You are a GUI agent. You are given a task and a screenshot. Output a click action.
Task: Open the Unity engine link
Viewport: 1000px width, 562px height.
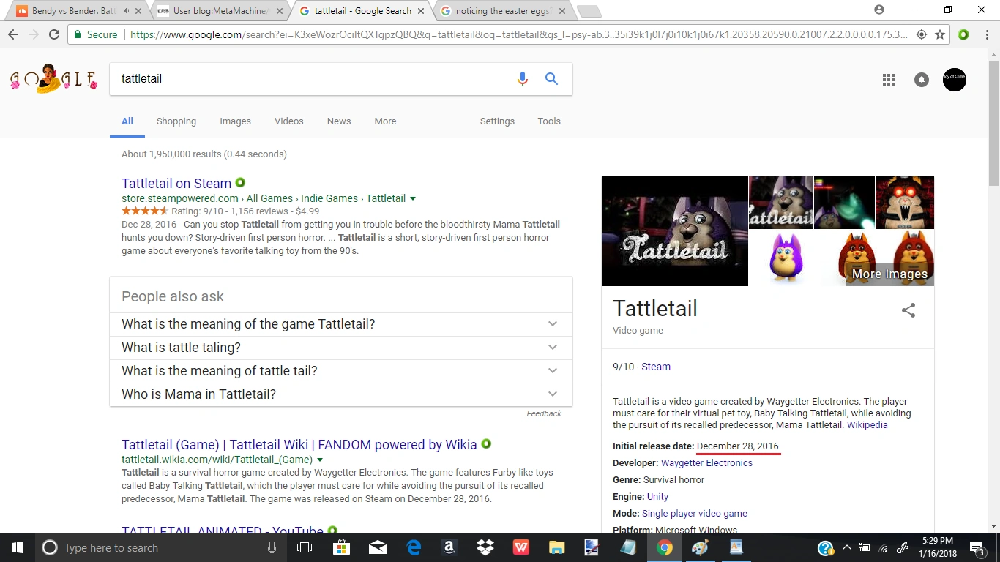click(657, 497)
